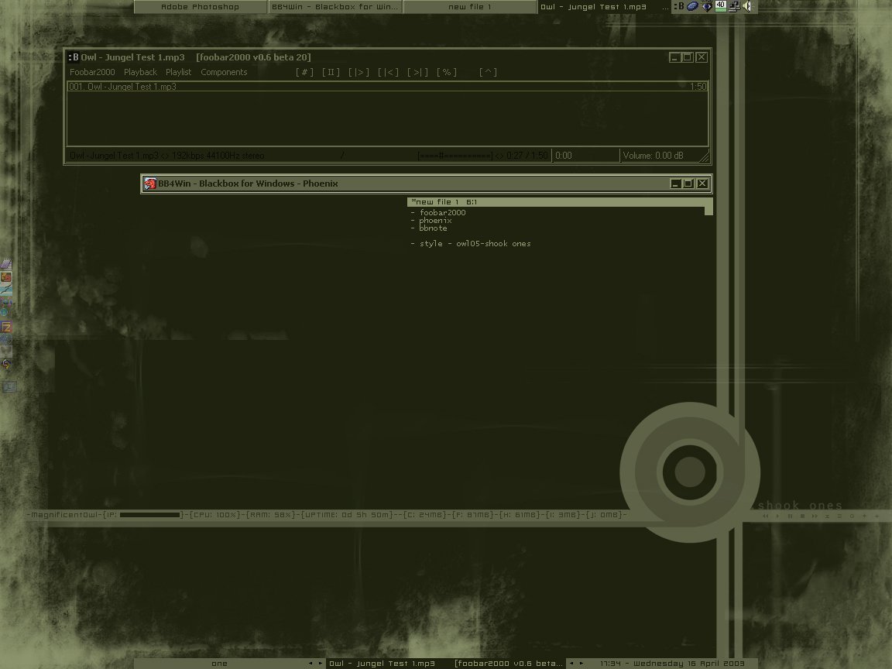
Task: Click the 17:34 - Wednesday 16 April 2003 clock
Action: (672, 664)
